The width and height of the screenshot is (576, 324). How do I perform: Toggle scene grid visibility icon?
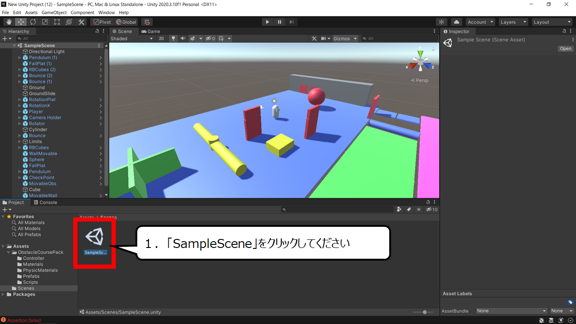[x=221, y=39]
